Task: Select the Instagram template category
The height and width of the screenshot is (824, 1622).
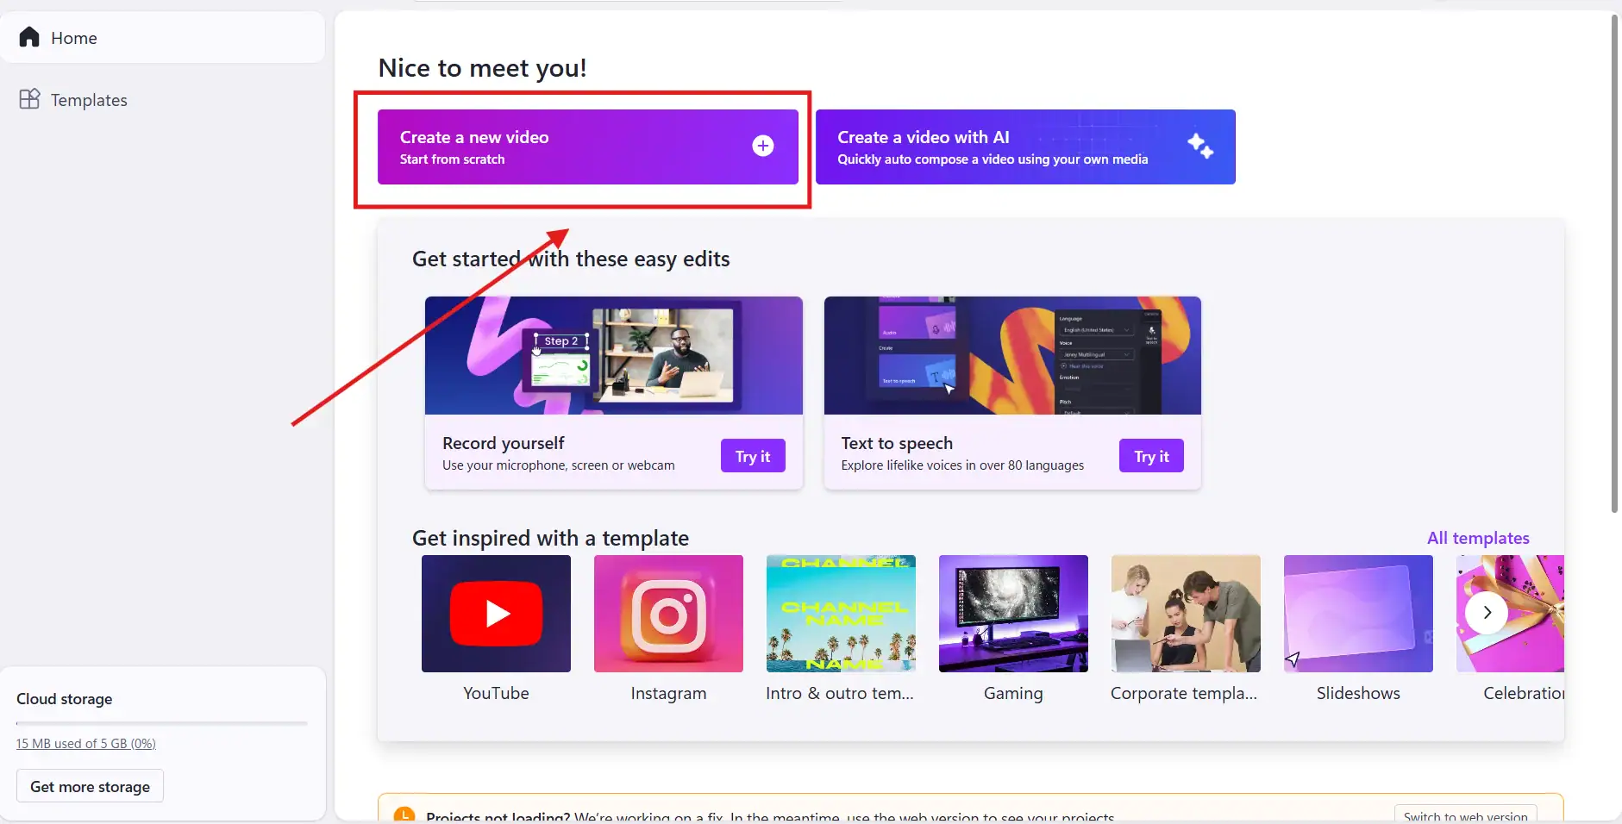Action: click(x=667, y=614)
